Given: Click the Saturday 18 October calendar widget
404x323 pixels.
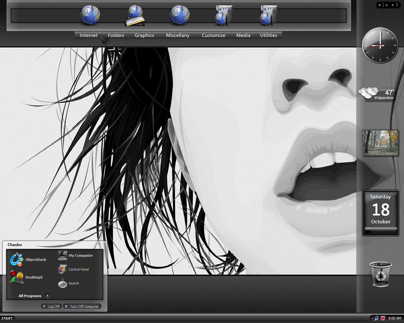Looking at the screenshot, I should tap(380, 213).
